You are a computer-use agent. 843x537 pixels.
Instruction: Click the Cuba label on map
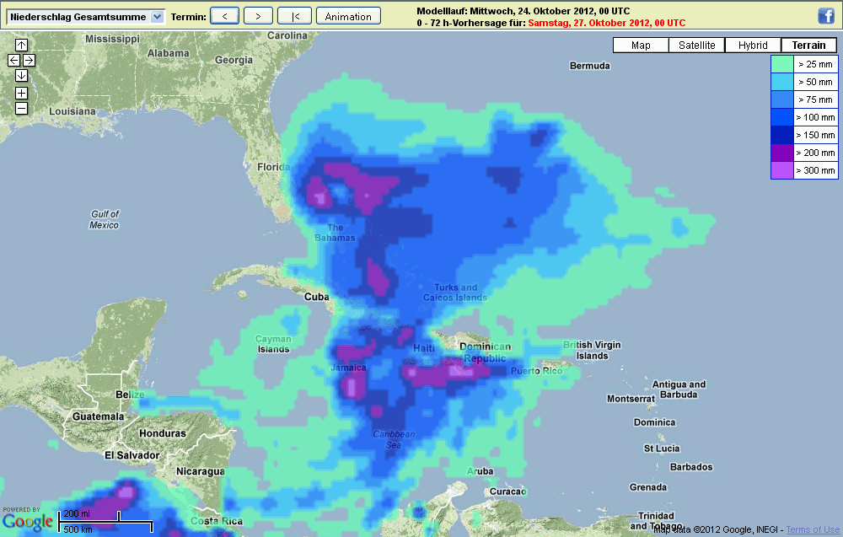click(317, 297)
